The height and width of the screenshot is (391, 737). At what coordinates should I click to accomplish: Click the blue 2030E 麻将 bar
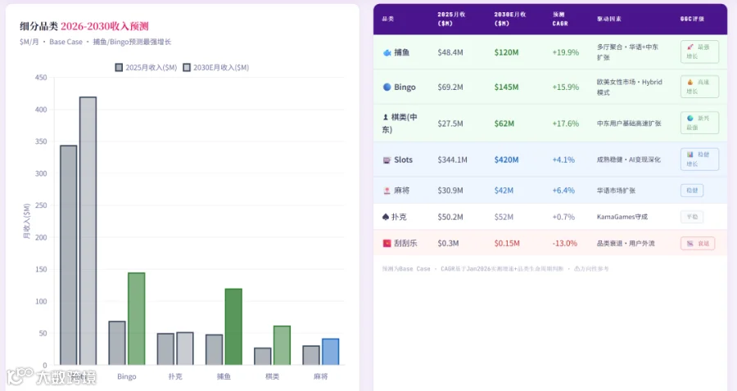[331, 352]
